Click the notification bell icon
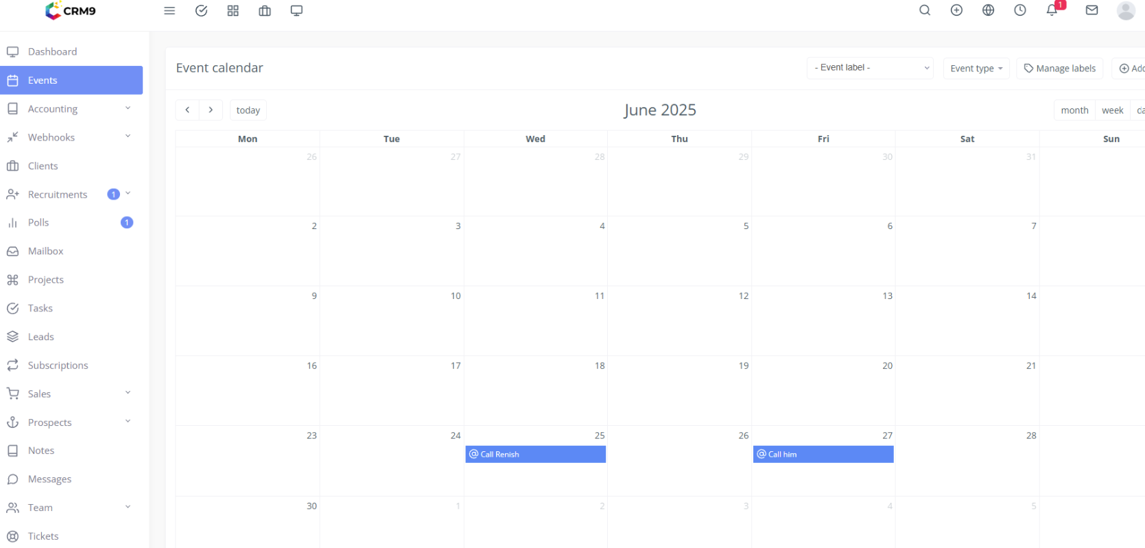This screenshot has height=548, width=1145. (x=1052, y=10)
